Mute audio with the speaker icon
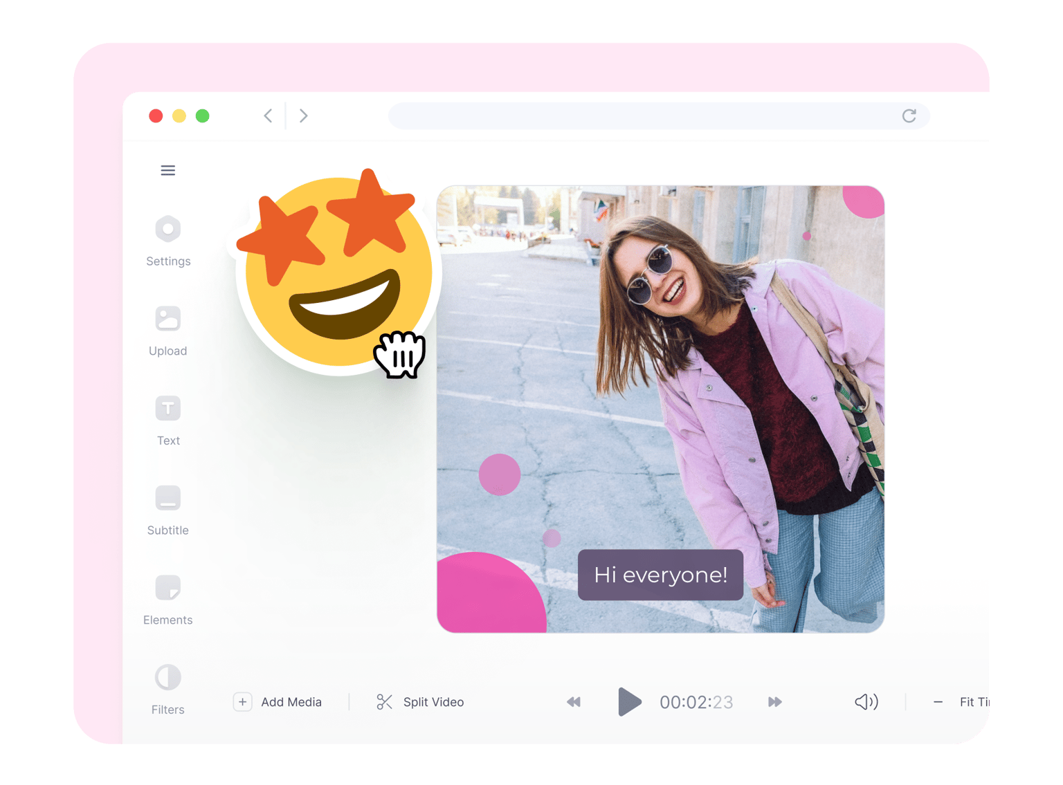 866,702
